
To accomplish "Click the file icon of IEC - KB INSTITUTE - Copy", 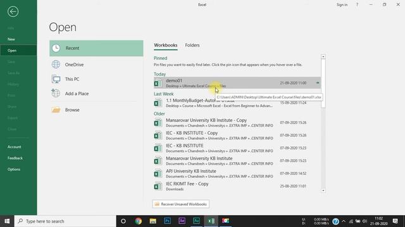I will pos(158,136).
